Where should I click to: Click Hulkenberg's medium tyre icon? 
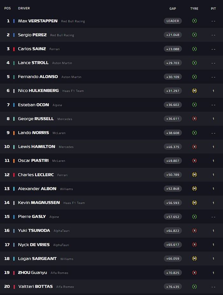194,91
